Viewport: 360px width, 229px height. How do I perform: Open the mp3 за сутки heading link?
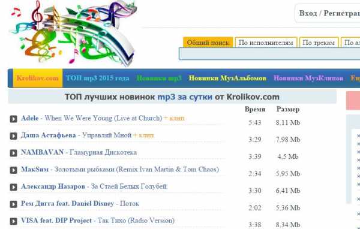185,97
